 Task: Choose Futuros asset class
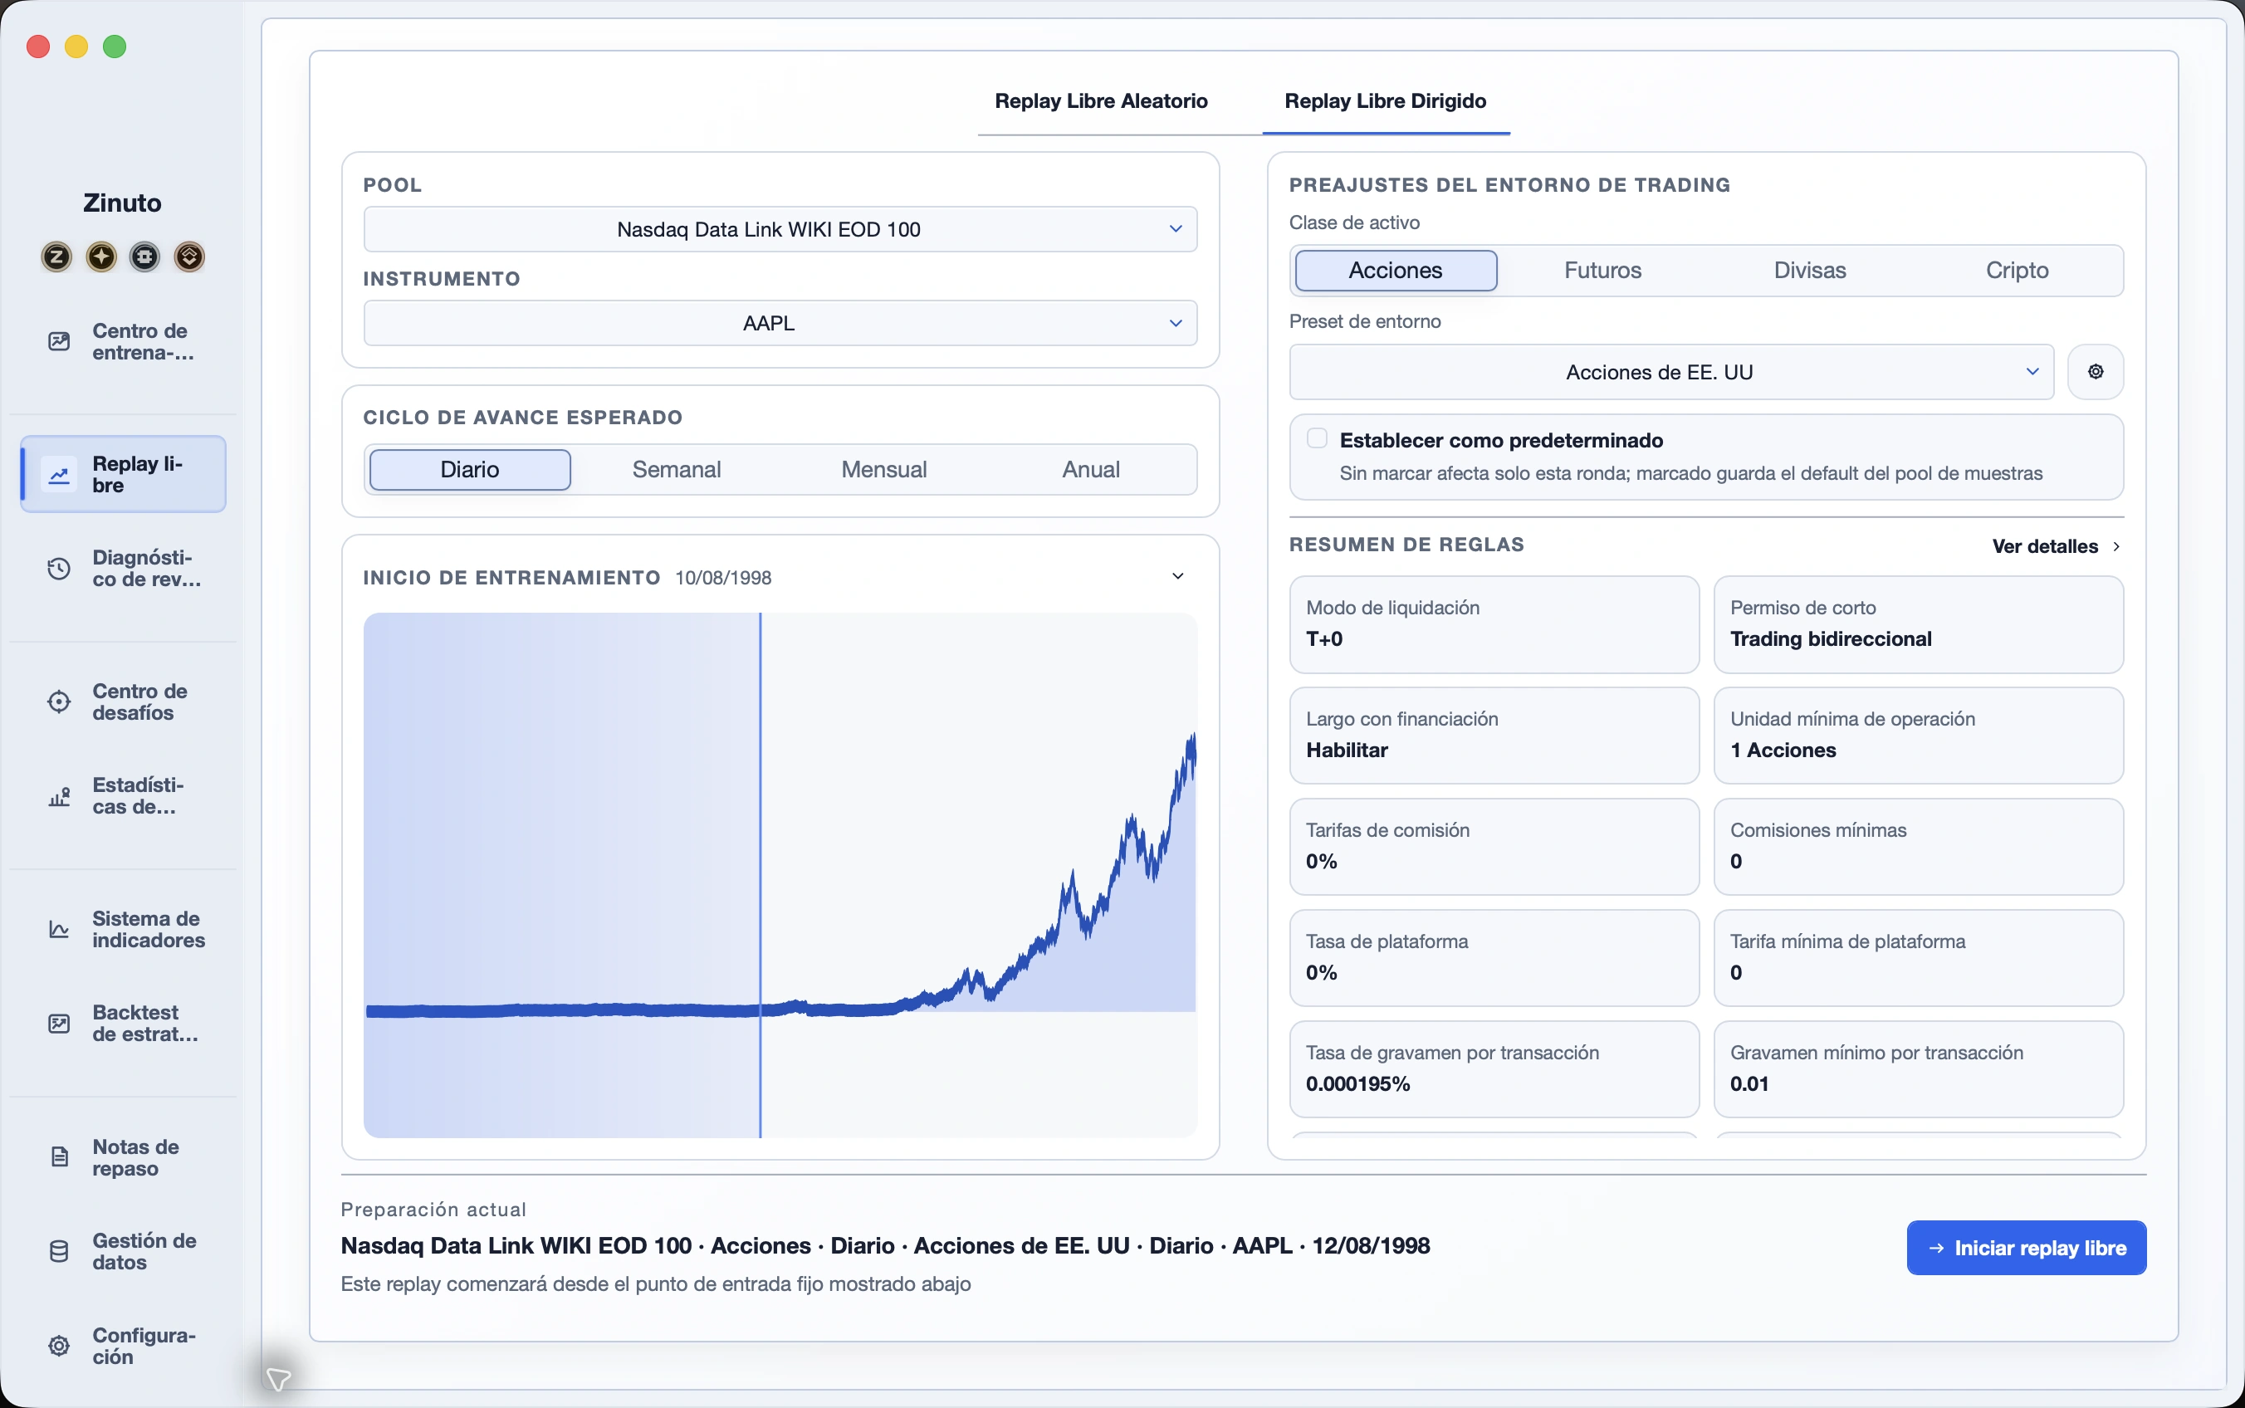coord(1602,270)
